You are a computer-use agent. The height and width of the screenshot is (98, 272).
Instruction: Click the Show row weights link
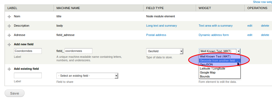(x=262, y=2)
